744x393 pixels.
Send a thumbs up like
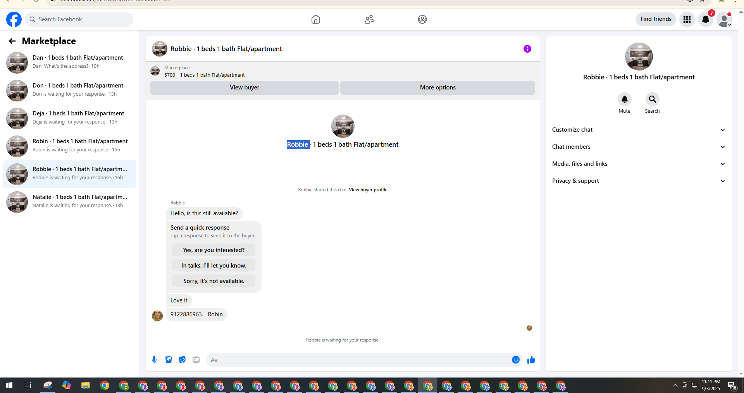pyautogui.click(x=531, y=360)
